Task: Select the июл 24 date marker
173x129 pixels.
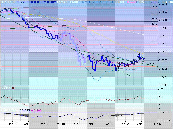Action: [12, 124]
